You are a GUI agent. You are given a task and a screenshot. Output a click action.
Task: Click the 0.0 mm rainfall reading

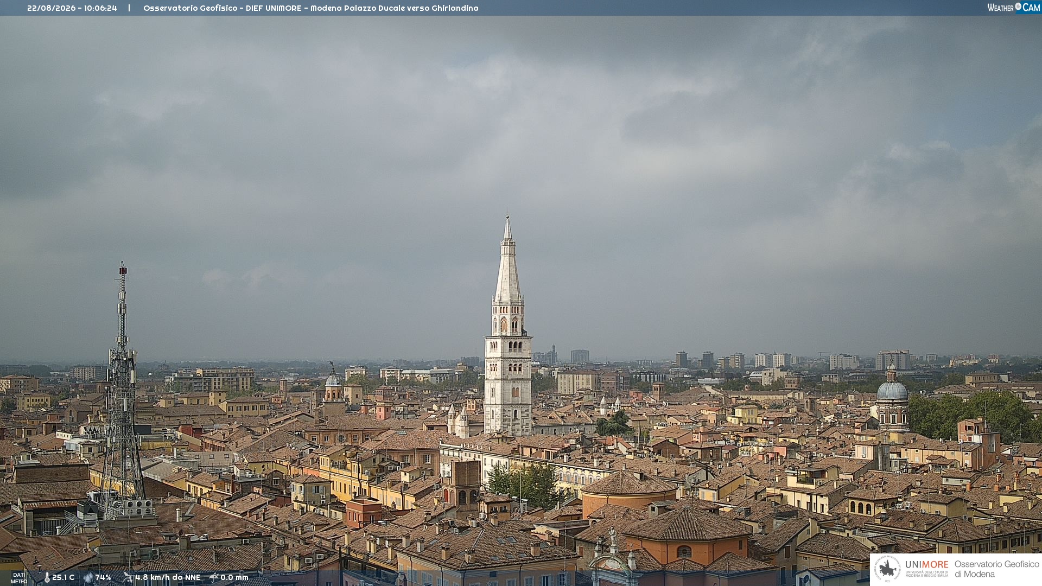tap(234, 578)
